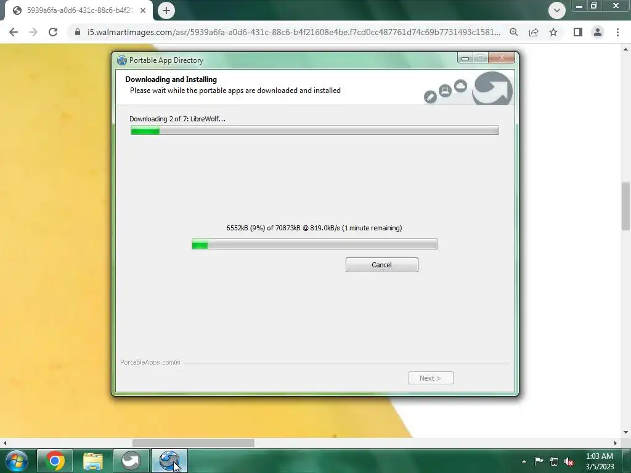Open PortableApps platform taskbar icon
The image size is (631, 473).
point(131,461)
